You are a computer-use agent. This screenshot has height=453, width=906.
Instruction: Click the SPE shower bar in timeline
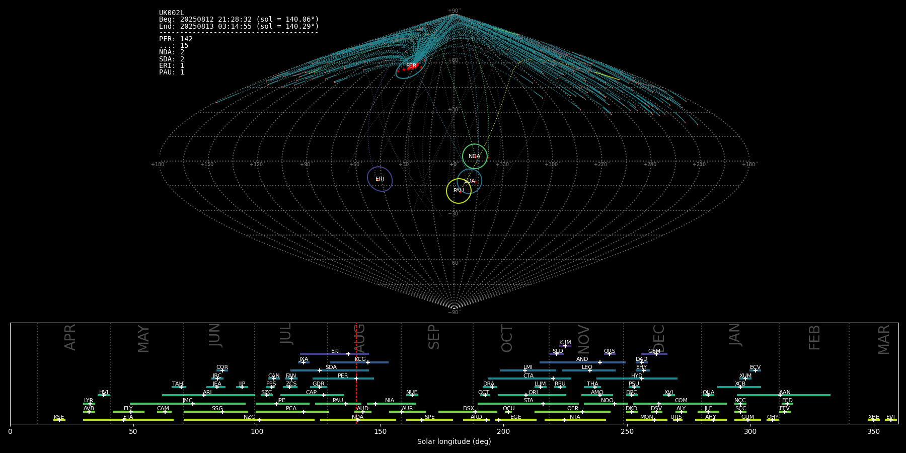pyautogui.click(x=429, y=420)
